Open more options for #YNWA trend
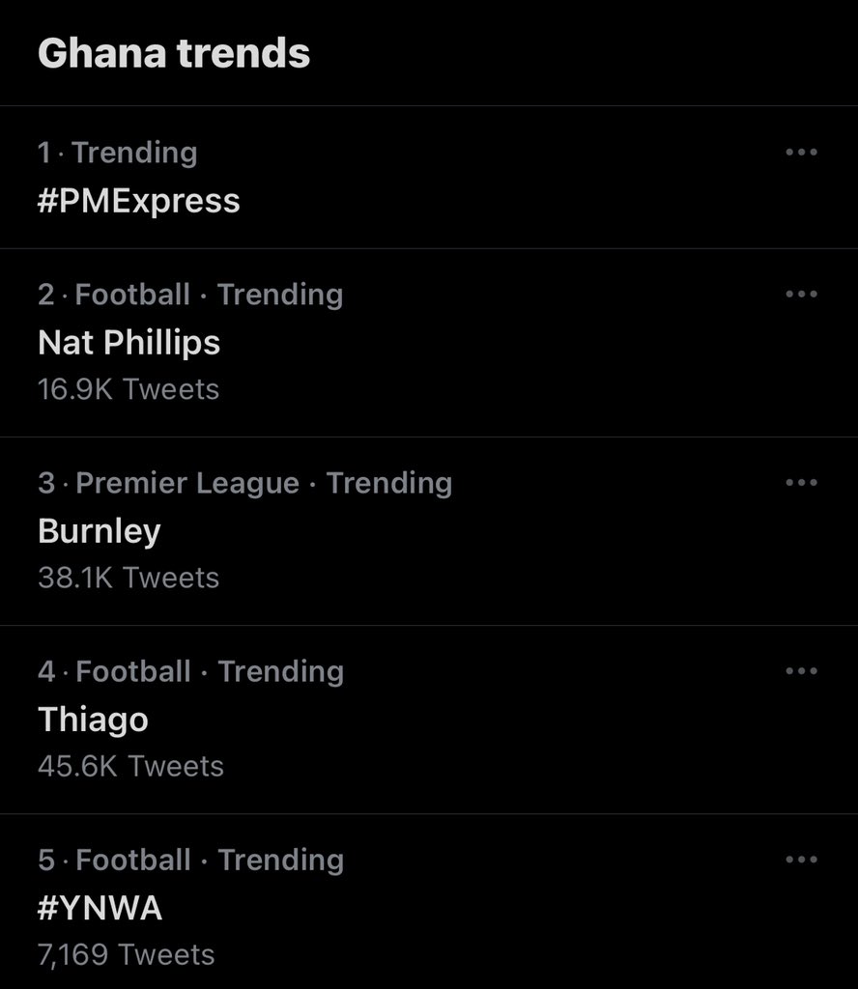858x989 pixels. 801,860
